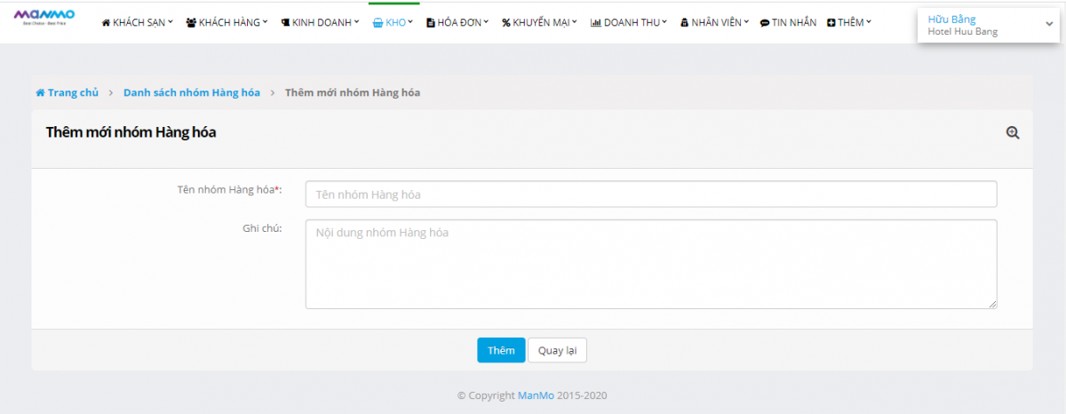Follow the ManMo copyright link
The width and height of the screenshot is (1066, 414).
[x=536, y=396]
